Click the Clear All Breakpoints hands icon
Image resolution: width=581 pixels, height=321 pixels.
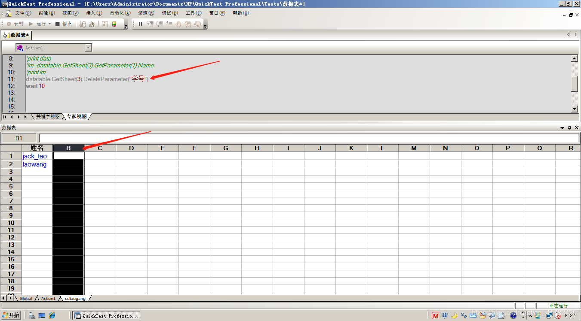(188, 24)
